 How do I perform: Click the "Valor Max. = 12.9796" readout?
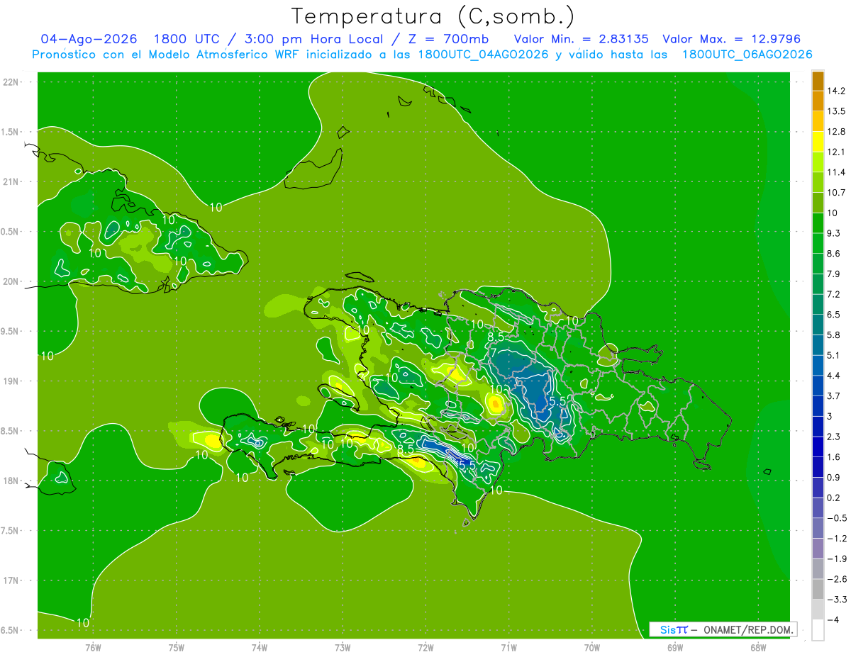[x=731, y=40]
